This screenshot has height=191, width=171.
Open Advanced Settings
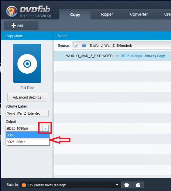(x=27, y=97)
